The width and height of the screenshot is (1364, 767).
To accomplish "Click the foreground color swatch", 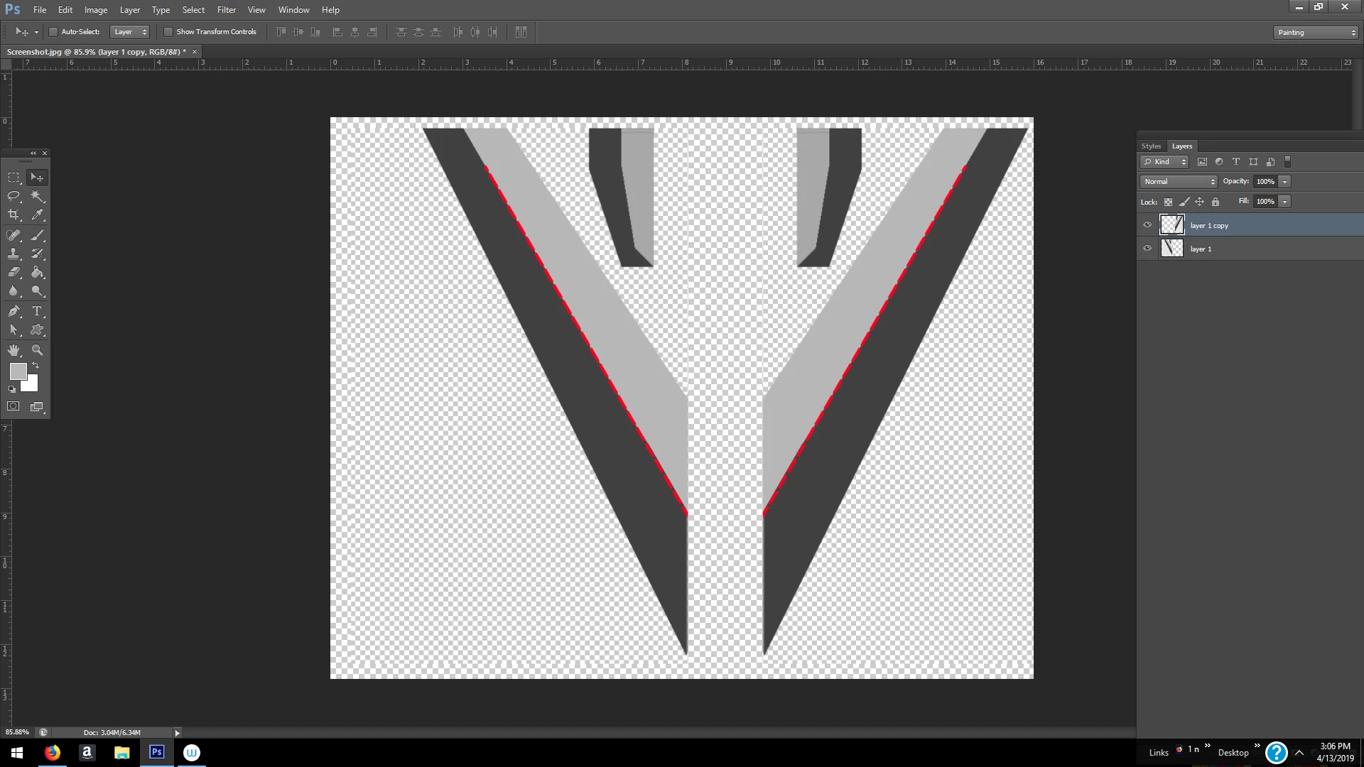I will pyautogui.click(x=18, y=371).
